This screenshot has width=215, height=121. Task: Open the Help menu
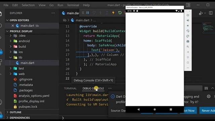click(86, 5)
